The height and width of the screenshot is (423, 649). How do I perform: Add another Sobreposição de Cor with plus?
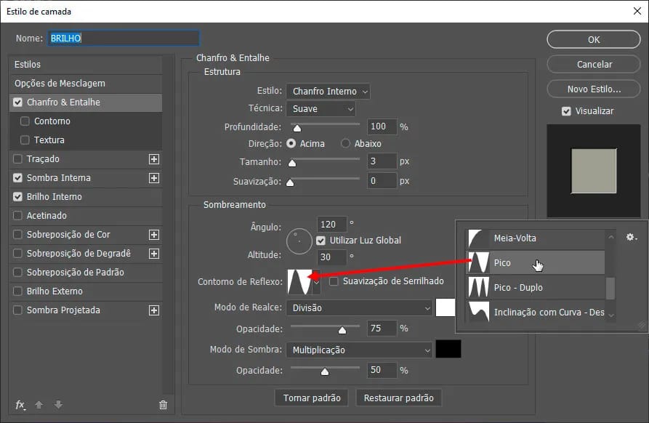click(x=154, y=235)
